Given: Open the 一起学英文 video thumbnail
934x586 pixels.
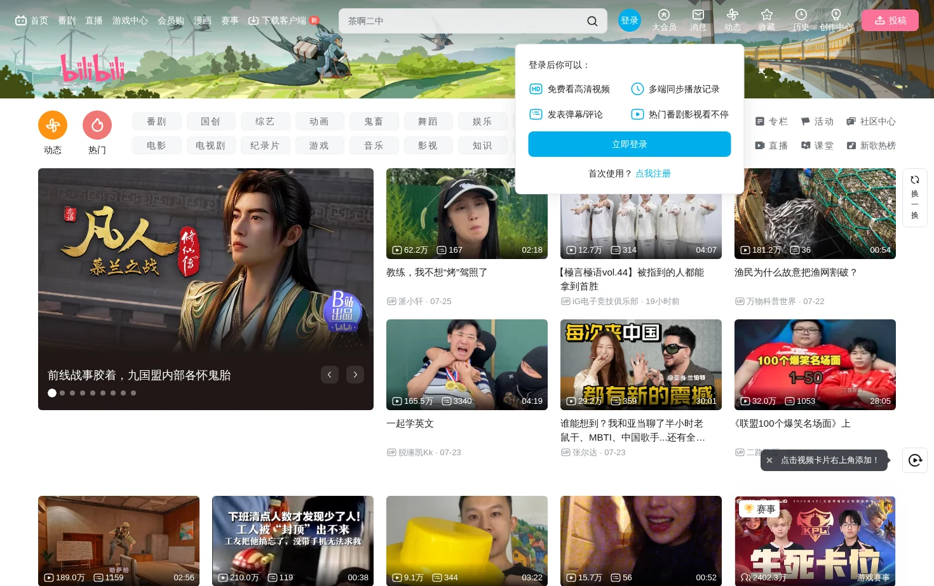Looking at the screenshot, I should [467, 364].
